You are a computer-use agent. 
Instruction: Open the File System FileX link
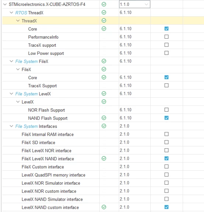(27, 61)
